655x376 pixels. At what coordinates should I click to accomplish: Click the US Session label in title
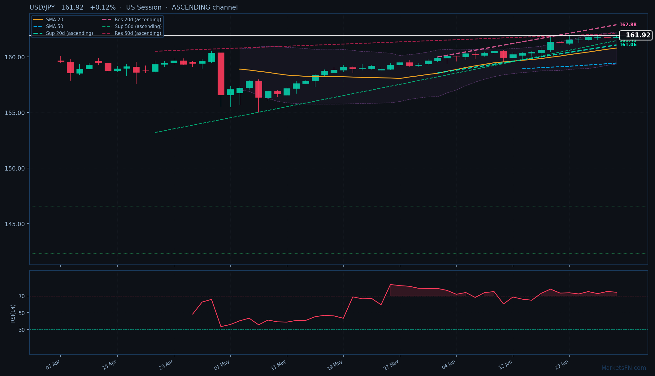point(144,7)
